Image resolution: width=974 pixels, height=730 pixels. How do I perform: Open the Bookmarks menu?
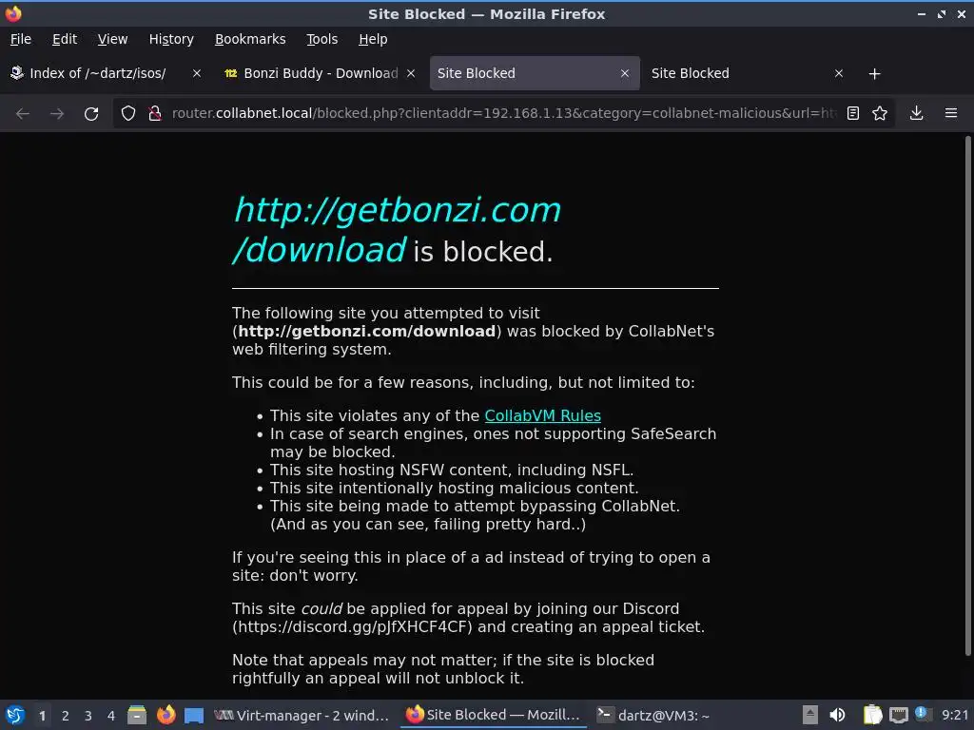point(250,39)
